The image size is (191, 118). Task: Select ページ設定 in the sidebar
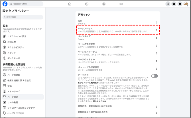point(13,97)
